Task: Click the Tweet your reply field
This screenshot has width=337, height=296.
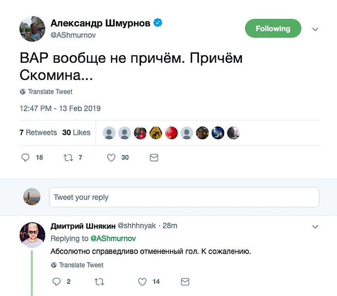Action: (x=184, y=197)
